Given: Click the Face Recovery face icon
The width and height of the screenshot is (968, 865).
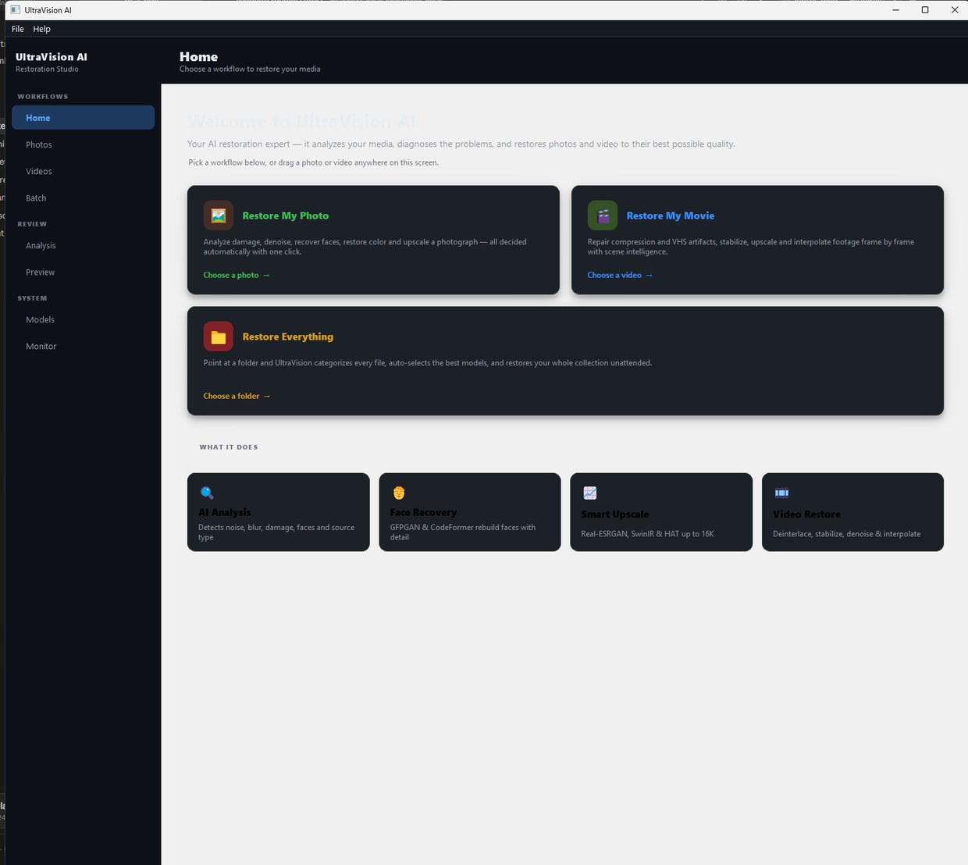Looking at the screenshot, I should [x=399, y=493].
